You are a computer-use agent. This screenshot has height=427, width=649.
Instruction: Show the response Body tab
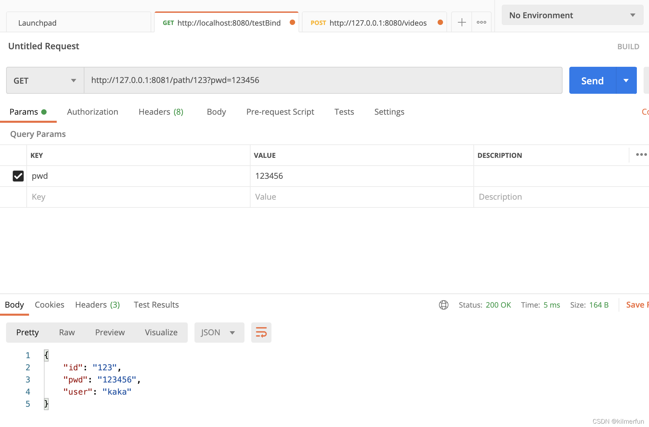click(14, 305)
